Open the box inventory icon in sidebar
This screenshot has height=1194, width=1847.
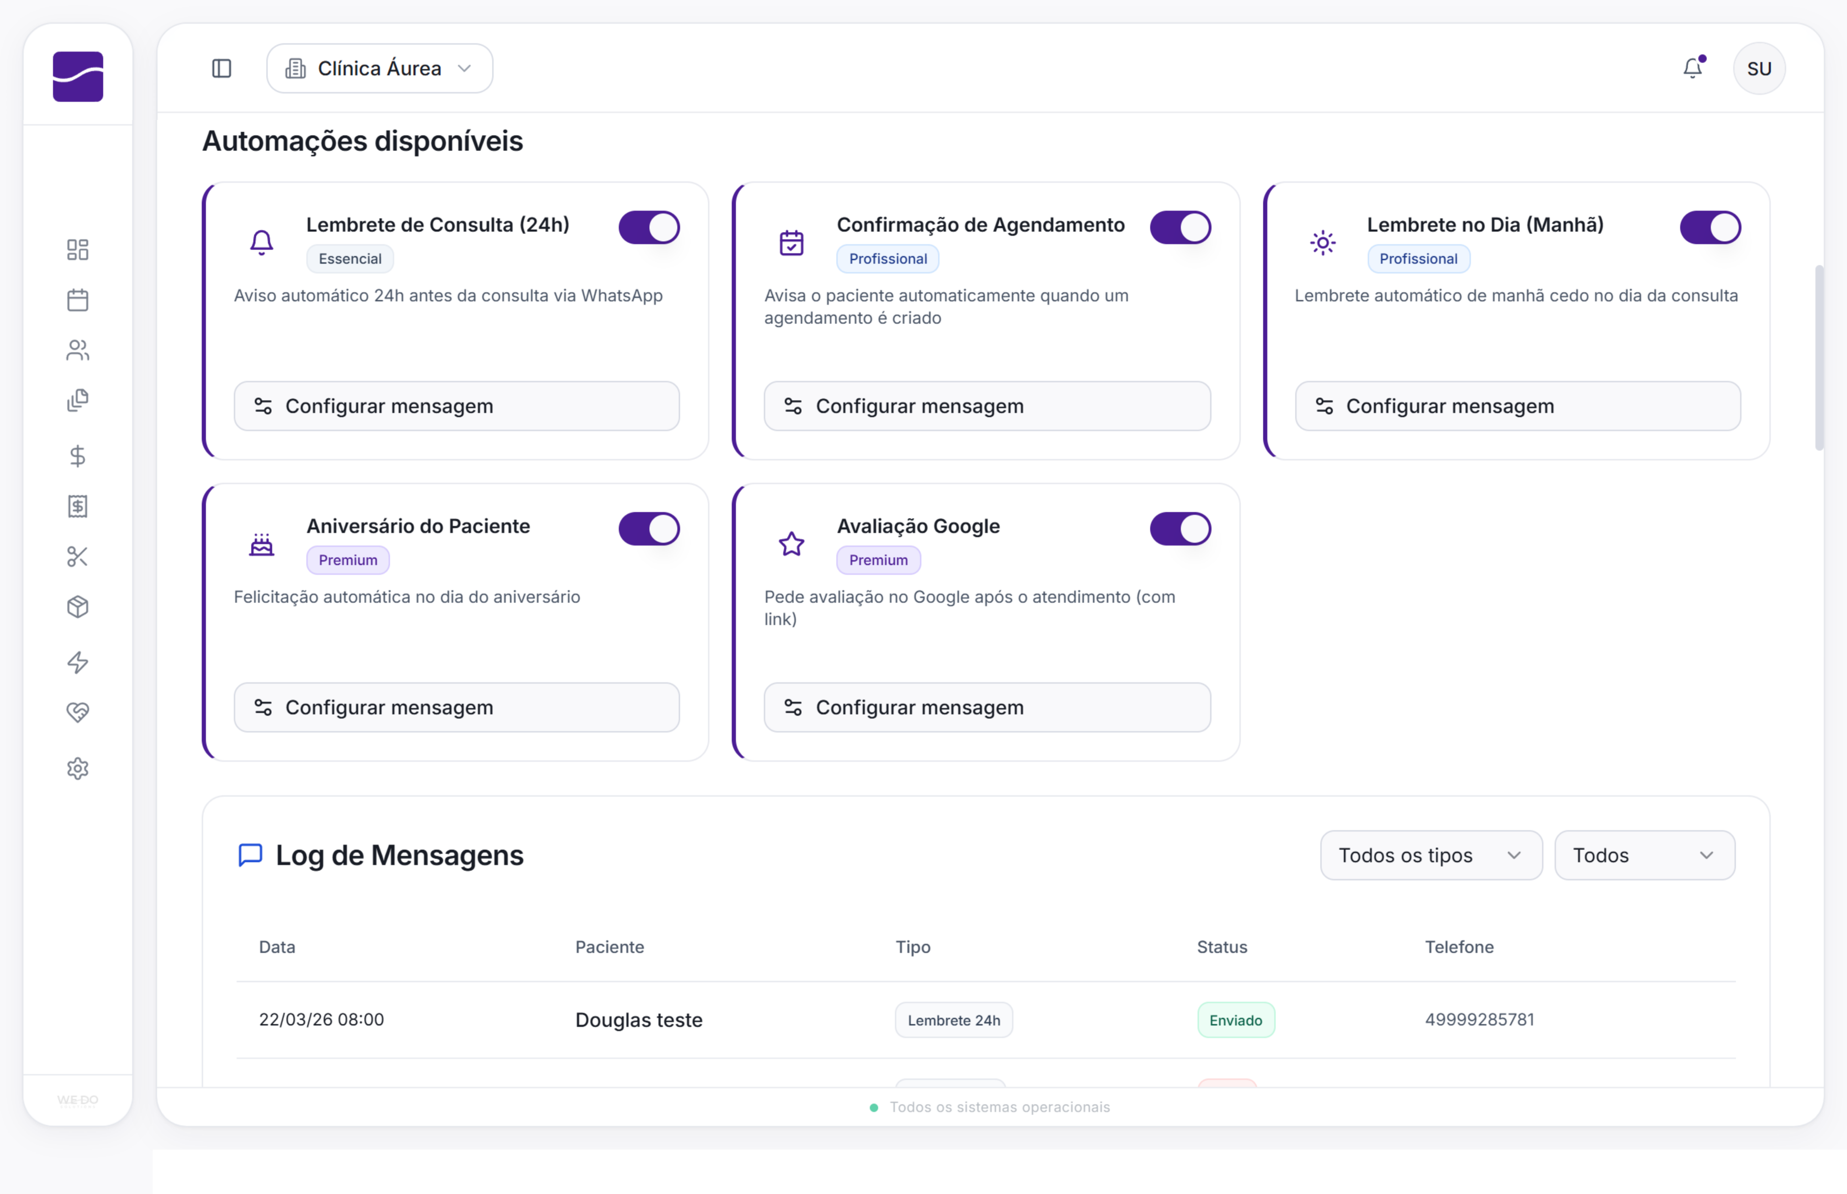pyautogui.click(x=78, y=607)
